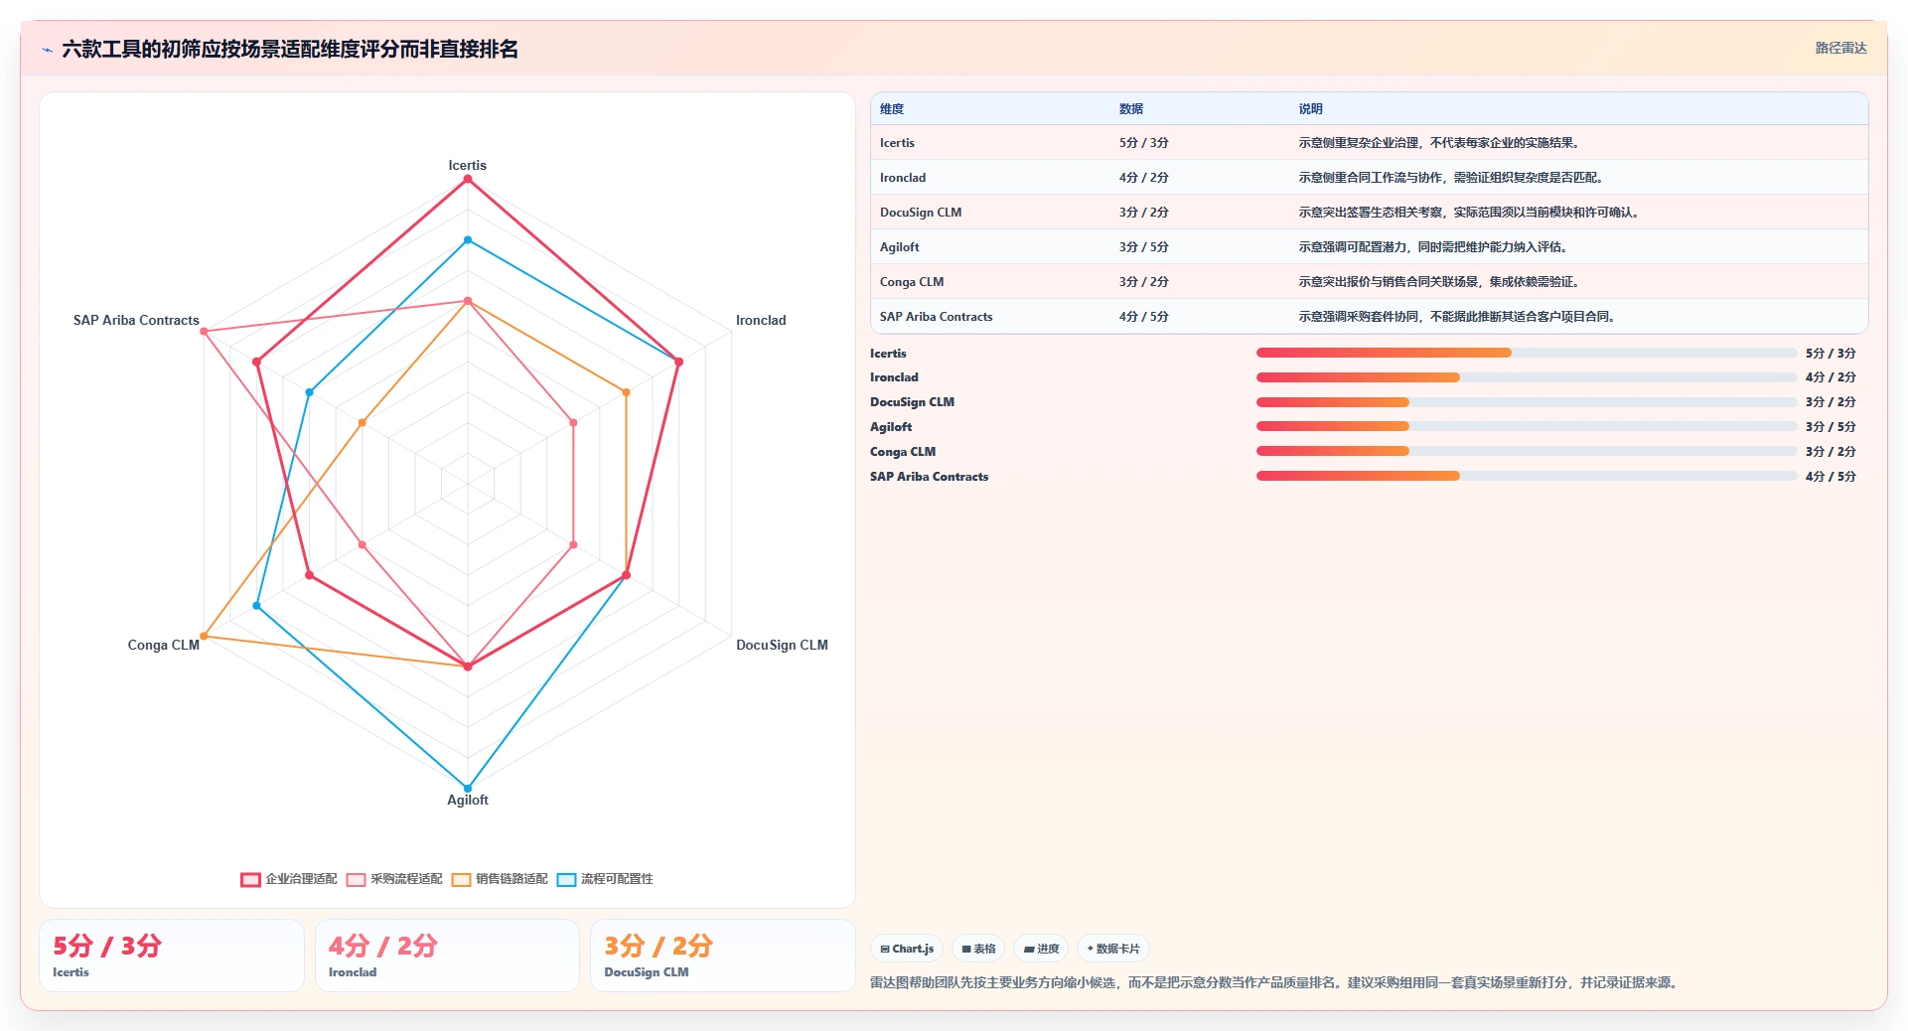Click DocuSign CLM description about 签署生态
Screen dimensions: 1908x1031
point(1471,213)
